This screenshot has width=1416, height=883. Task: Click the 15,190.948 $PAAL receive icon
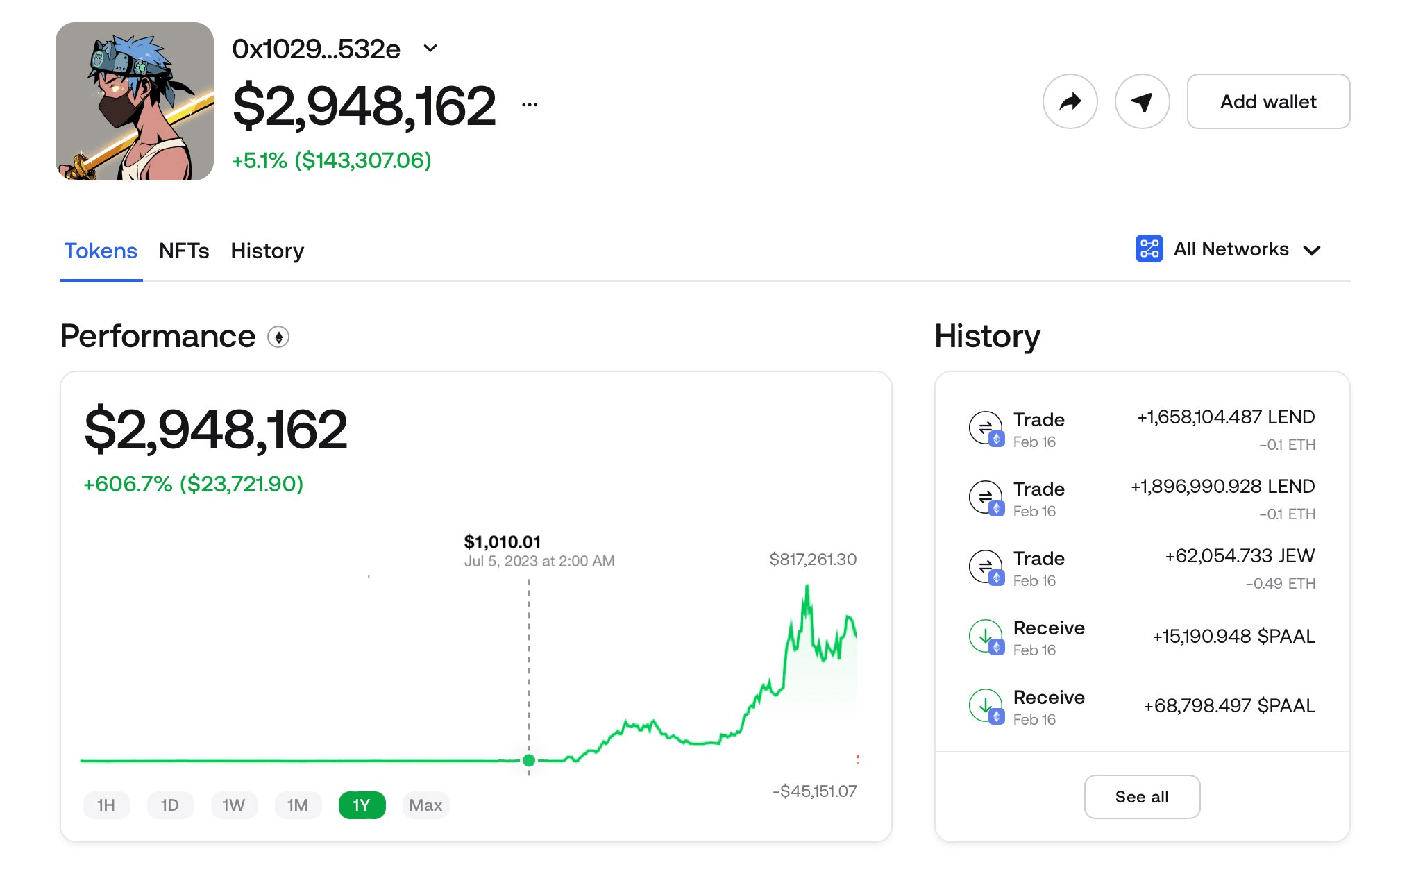[x=986, y=637]
